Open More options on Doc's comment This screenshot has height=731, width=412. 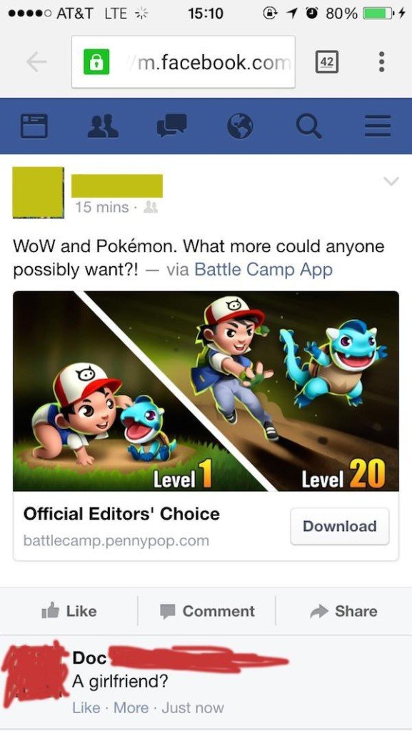(x=131, y=707)
